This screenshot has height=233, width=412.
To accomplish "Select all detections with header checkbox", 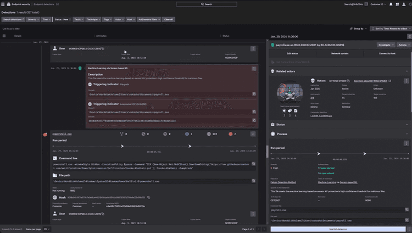I will coord(4,36).
